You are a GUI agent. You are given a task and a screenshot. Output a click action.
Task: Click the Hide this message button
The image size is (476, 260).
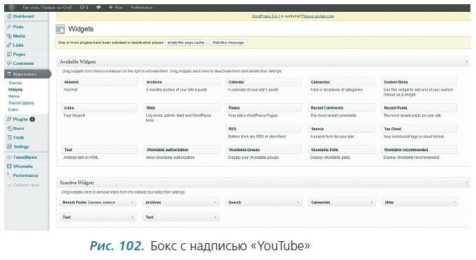(x=228, y=43)
